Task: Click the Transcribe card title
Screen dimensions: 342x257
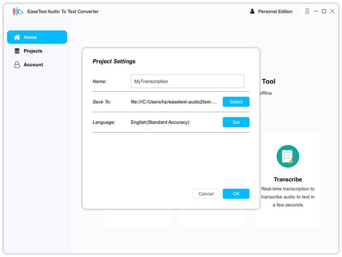Action: 288,179
